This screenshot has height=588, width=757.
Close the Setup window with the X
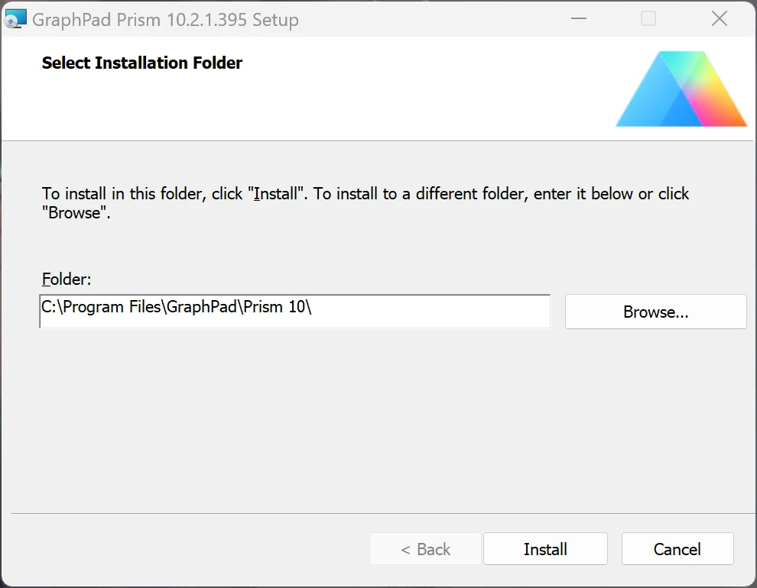pyautogui.click(x=719, y=19)
